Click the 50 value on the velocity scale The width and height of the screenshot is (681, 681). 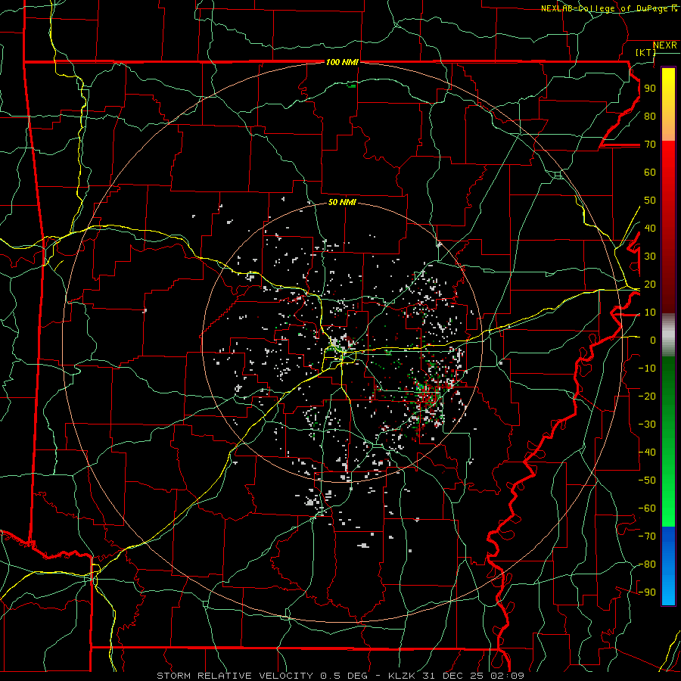[x=650, y=201]
